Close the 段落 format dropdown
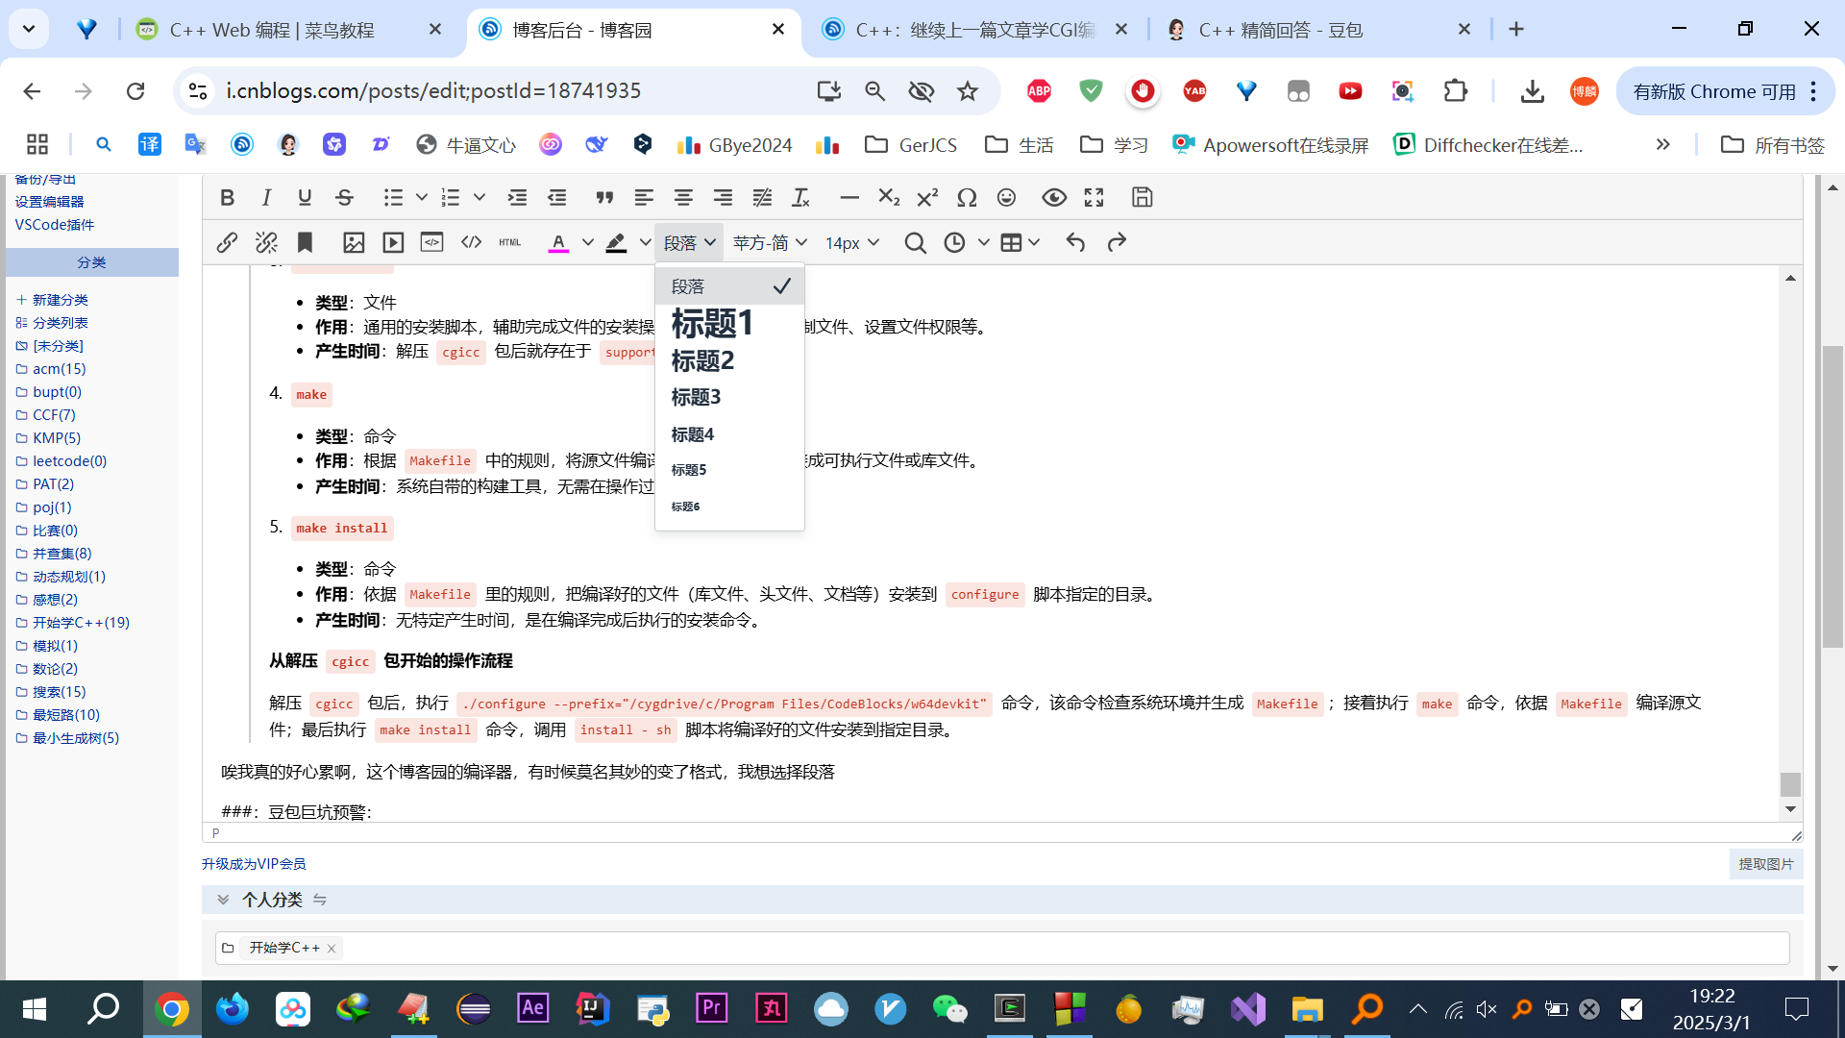 [689, 243]
